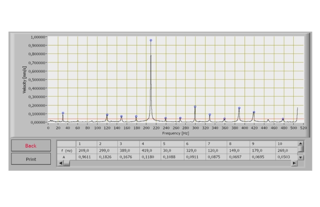This screenshot has height=207, width=320.
Task: Select the peak marker at 120 Hz
Action: [x=107, y=115]
